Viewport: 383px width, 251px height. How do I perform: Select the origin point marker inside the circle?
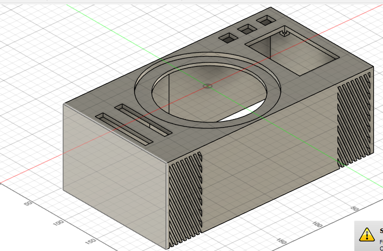tap(207, 86)
